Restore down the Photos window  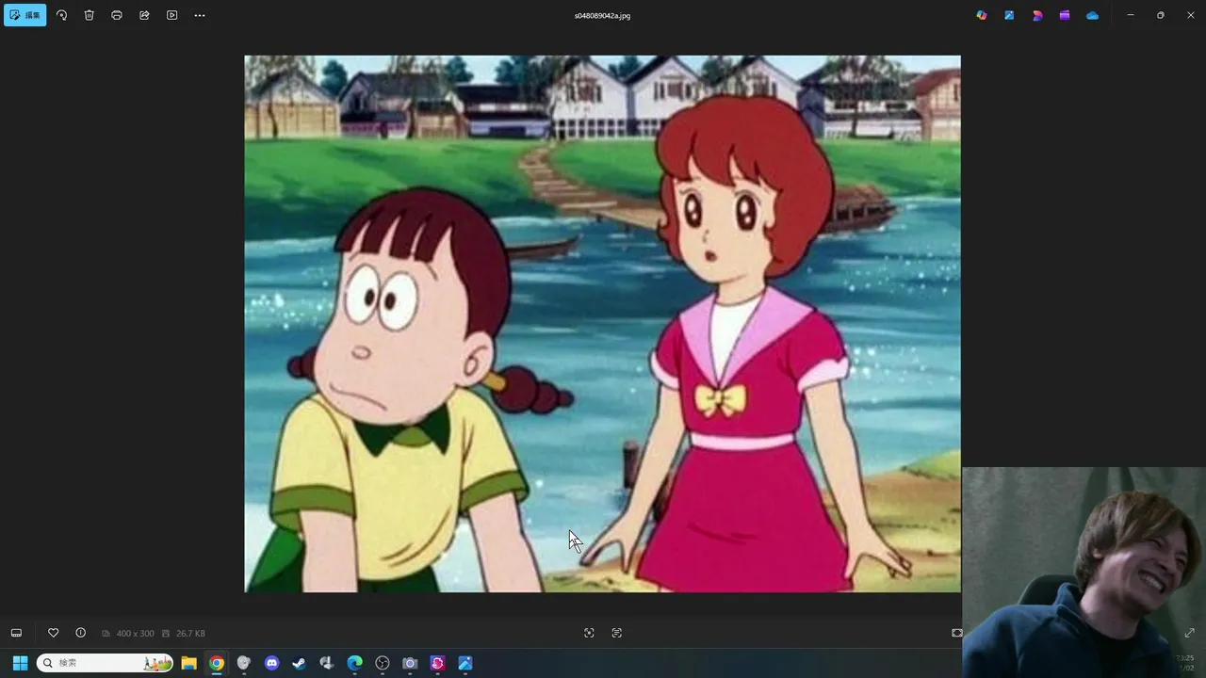[x=1161, y=15]
